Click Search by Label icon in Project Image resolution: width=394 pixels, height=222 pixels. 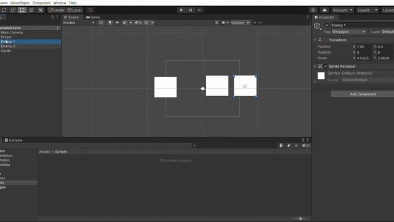(x=289, y=146)
